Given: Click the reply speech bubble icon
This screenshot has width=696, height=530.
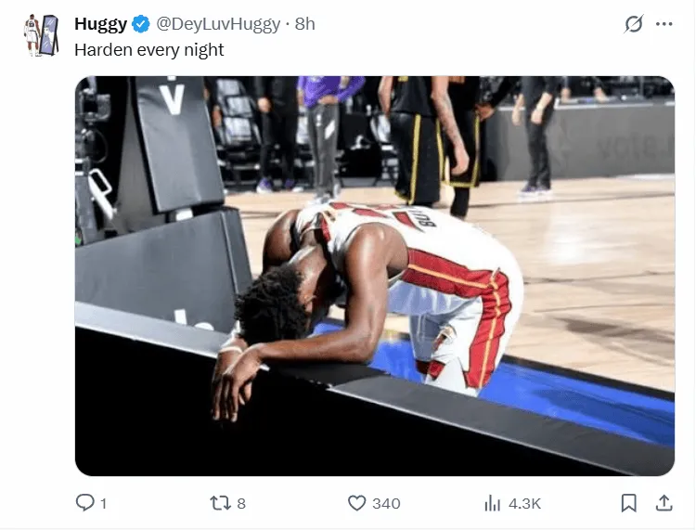Looking at the screenshot, I should coord(84,503).
